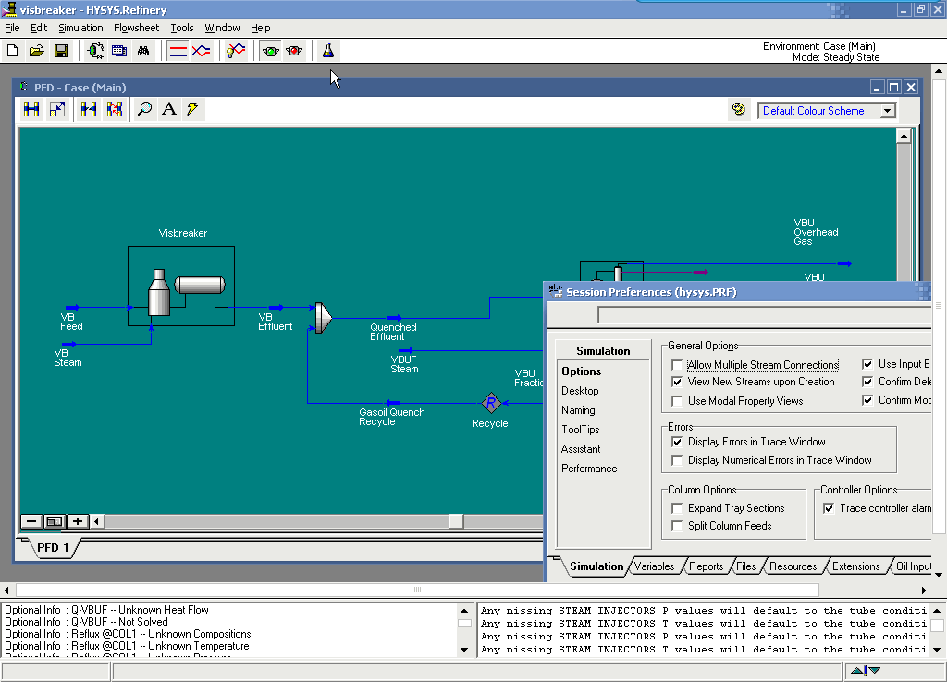This screenshot has width=947, height=682.
Task: Zoom out PFD with minus button
Action: pos(31,521)
